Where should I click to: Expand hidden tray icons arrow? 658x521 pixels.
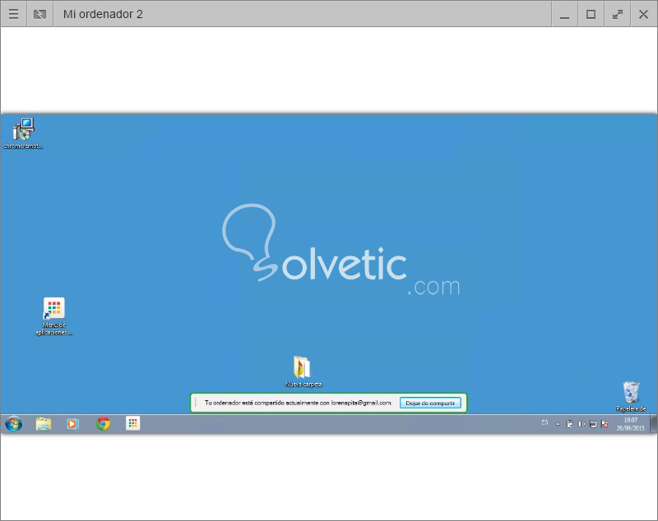558,424
